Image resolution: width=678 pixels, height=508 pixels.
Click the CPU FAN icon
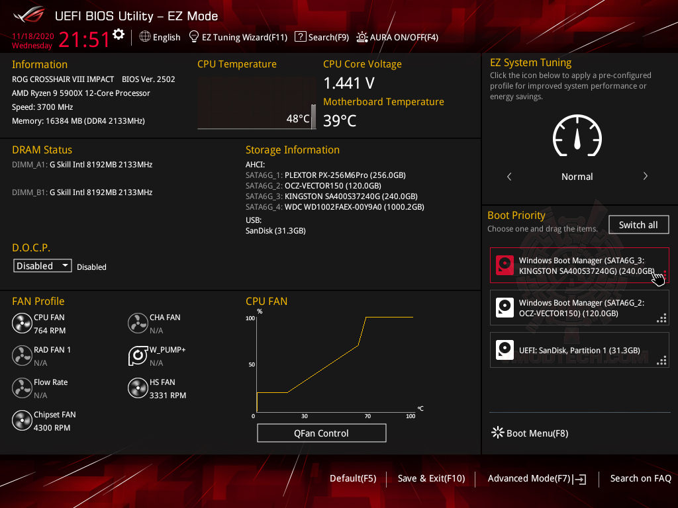point(22,323)
